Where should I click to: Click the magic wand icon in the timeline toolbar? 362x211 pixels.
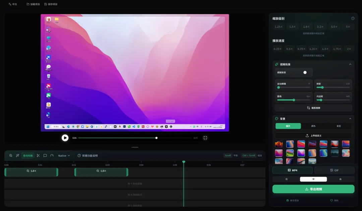coord(17,155)
